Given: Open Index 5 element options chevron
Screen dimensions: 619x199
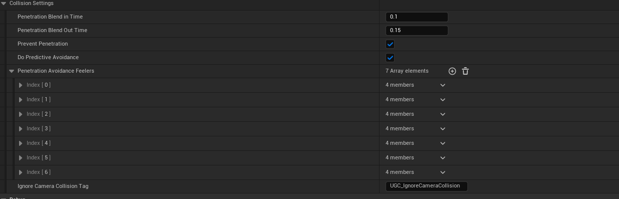Looking at the screenshot, I should click(x=443, y=158).
